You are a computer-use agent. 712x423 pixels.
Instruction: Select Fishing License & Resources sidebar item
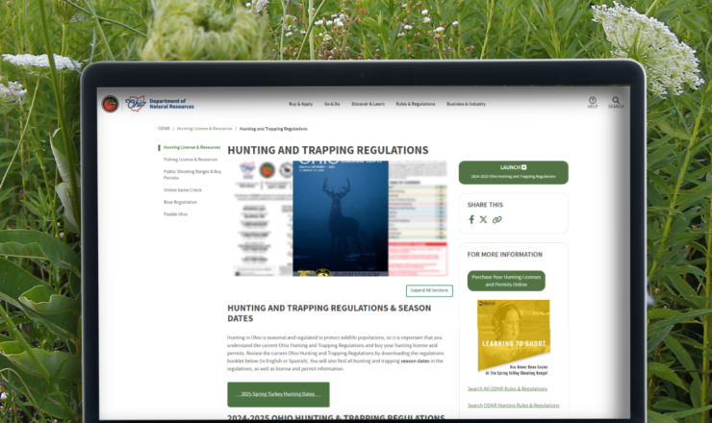click(x=191, y=160)
